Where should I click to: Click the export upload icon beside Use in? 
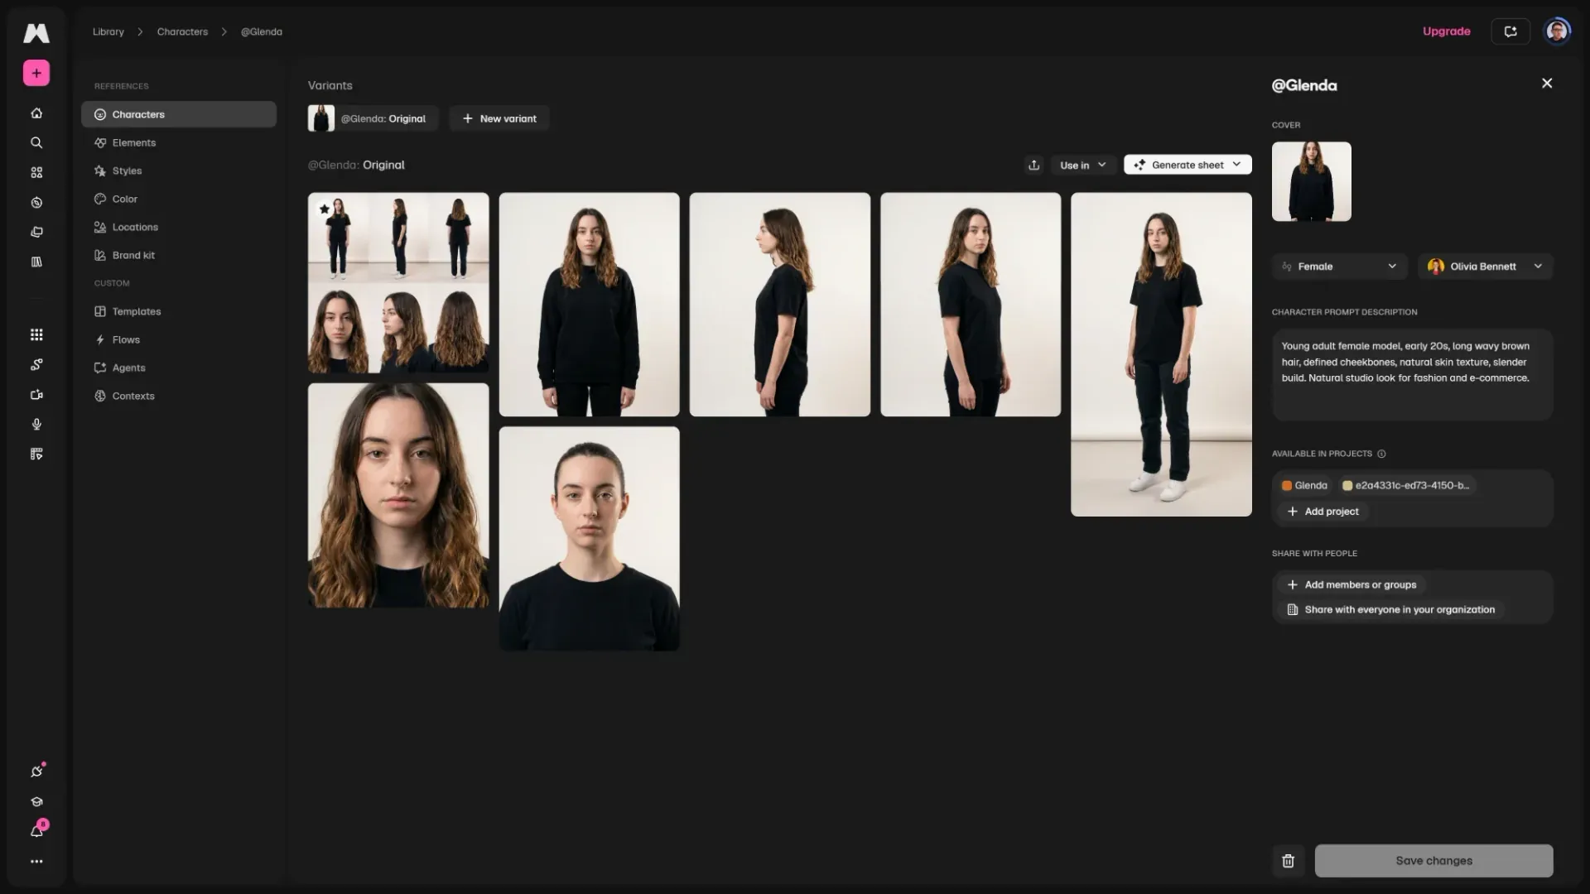[x=1033, y=165]
